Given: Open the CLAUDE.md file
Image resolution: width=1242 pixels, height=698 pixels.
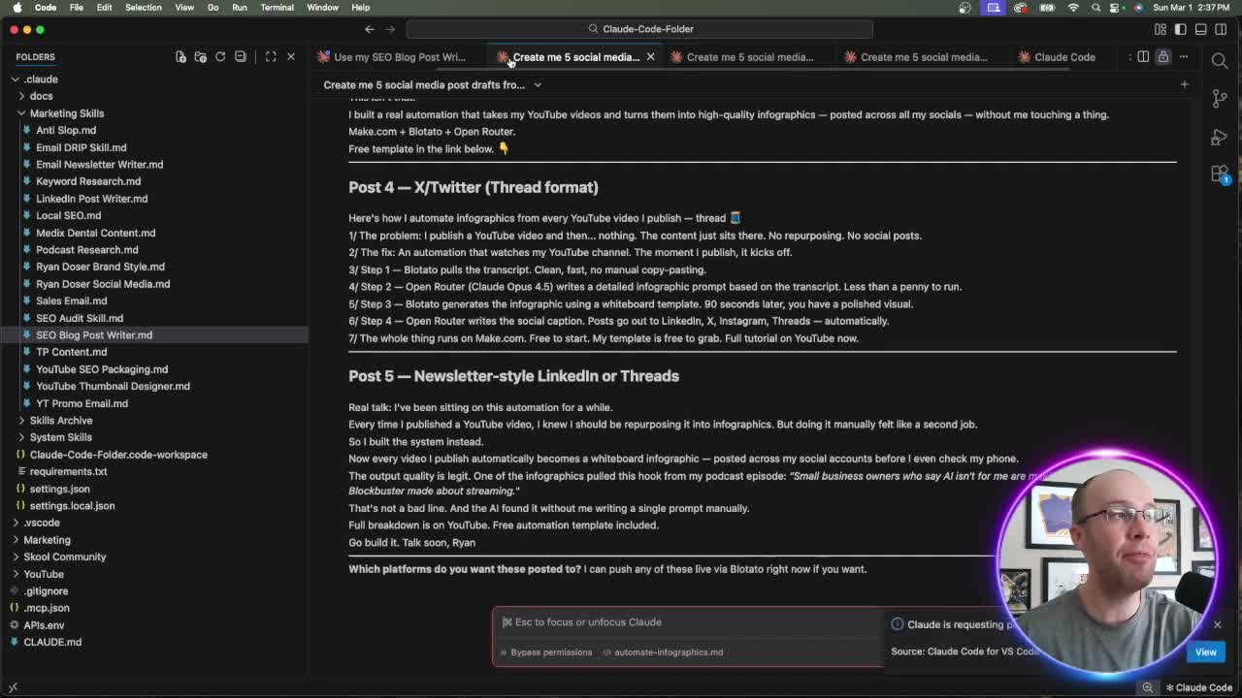Looking at the screenshot, I should click(x=52, y=642).
